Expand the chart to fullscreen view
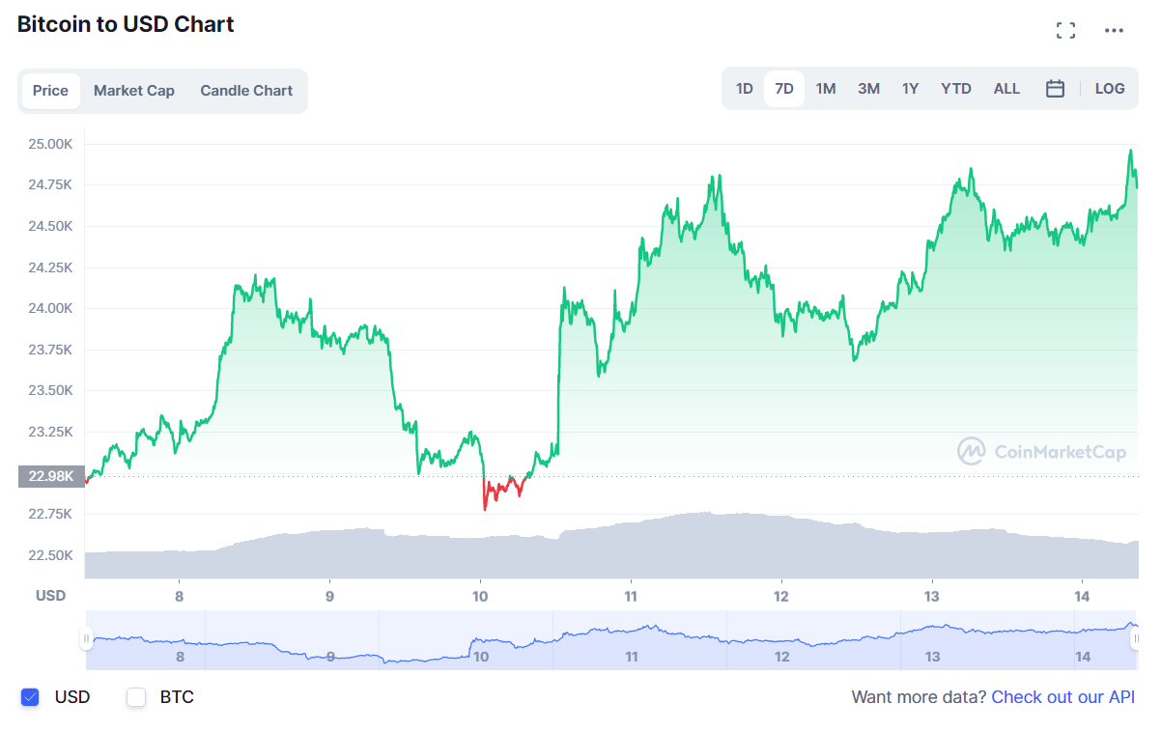Viewport: 1161px width, 732px height. click(1066, 30)
